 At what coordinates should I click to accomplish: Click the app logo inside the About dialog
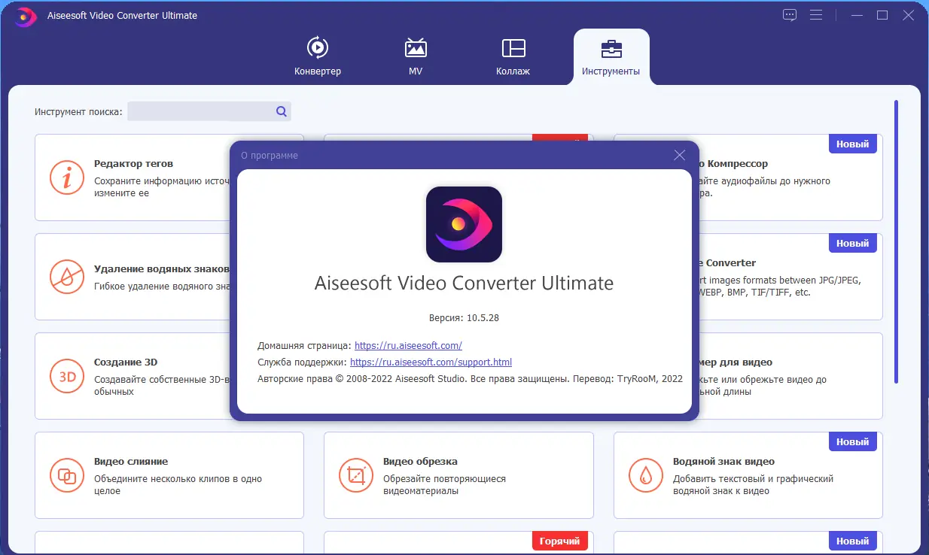(464, 224)
